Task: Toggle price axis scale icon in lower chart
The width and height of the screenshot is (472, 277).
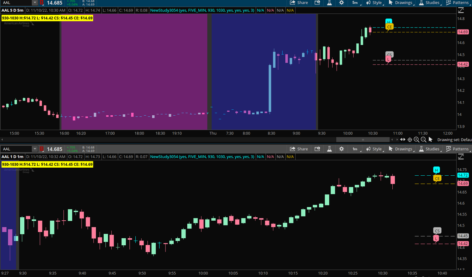Action: click(461, 157)
